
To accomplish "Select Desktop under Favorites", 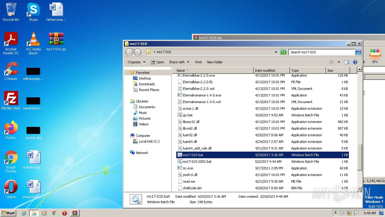I will 145,78.
